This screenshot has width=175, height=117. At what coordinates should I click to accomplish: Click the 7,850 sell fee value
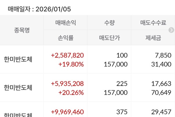coord(164,55)
